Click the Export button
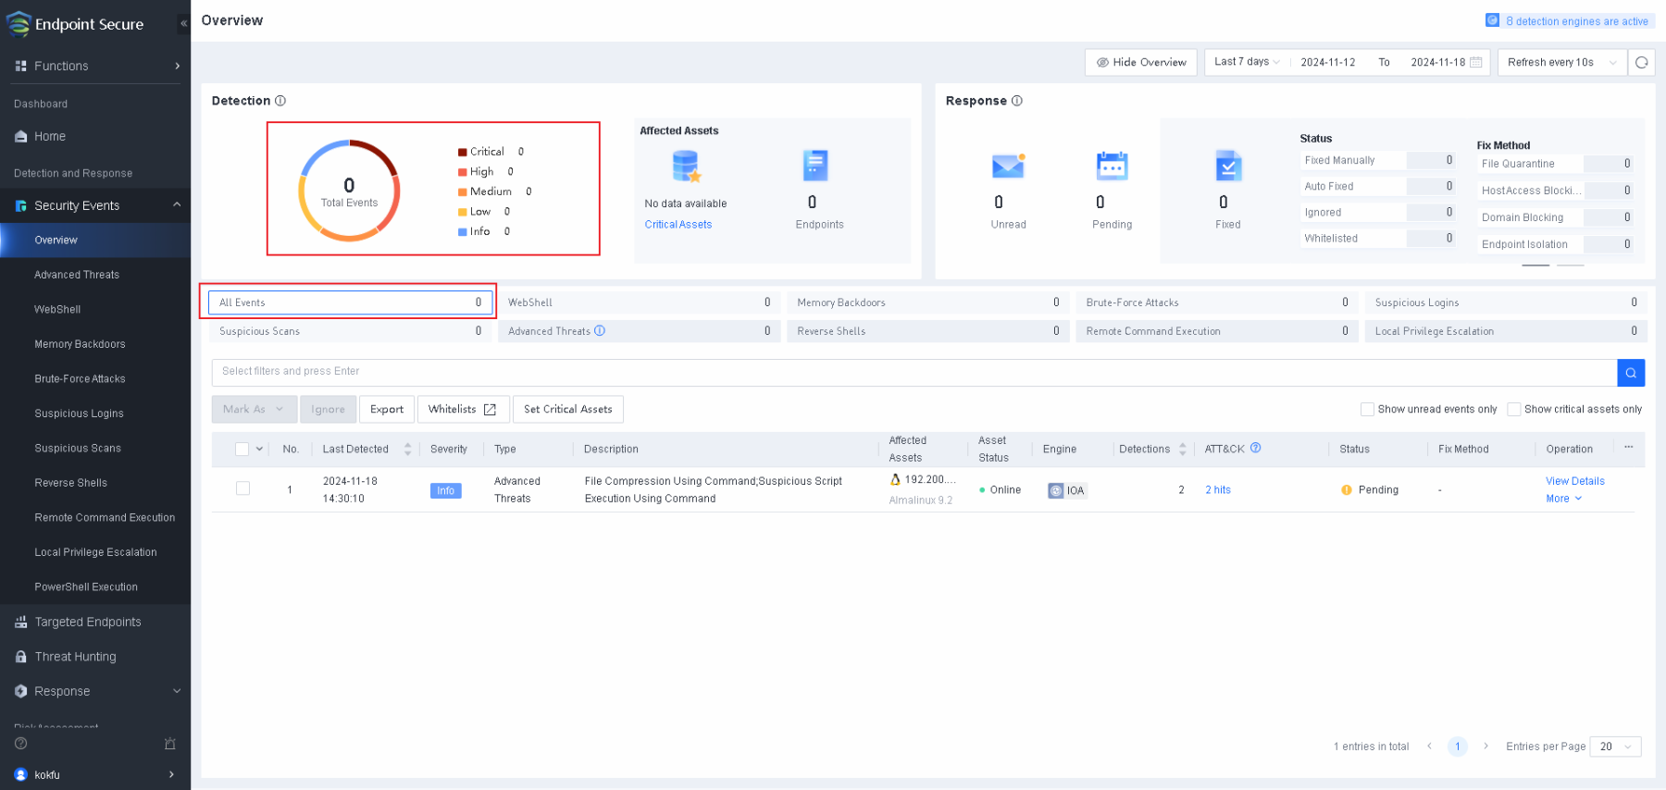The image size is (1666, 790). [x=387, y=410]
